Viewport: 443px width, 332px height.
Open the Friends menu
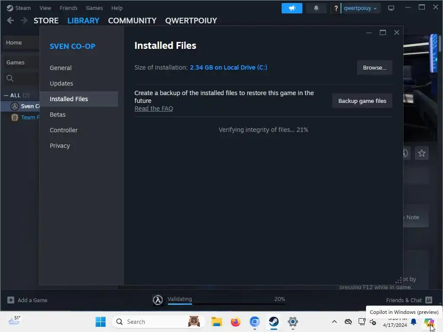point(68,8)
